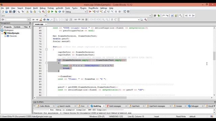The height and width of the screenshot is (121, 216).
Task: Click the Build and run icon
Action: click(x=56, y=12)
